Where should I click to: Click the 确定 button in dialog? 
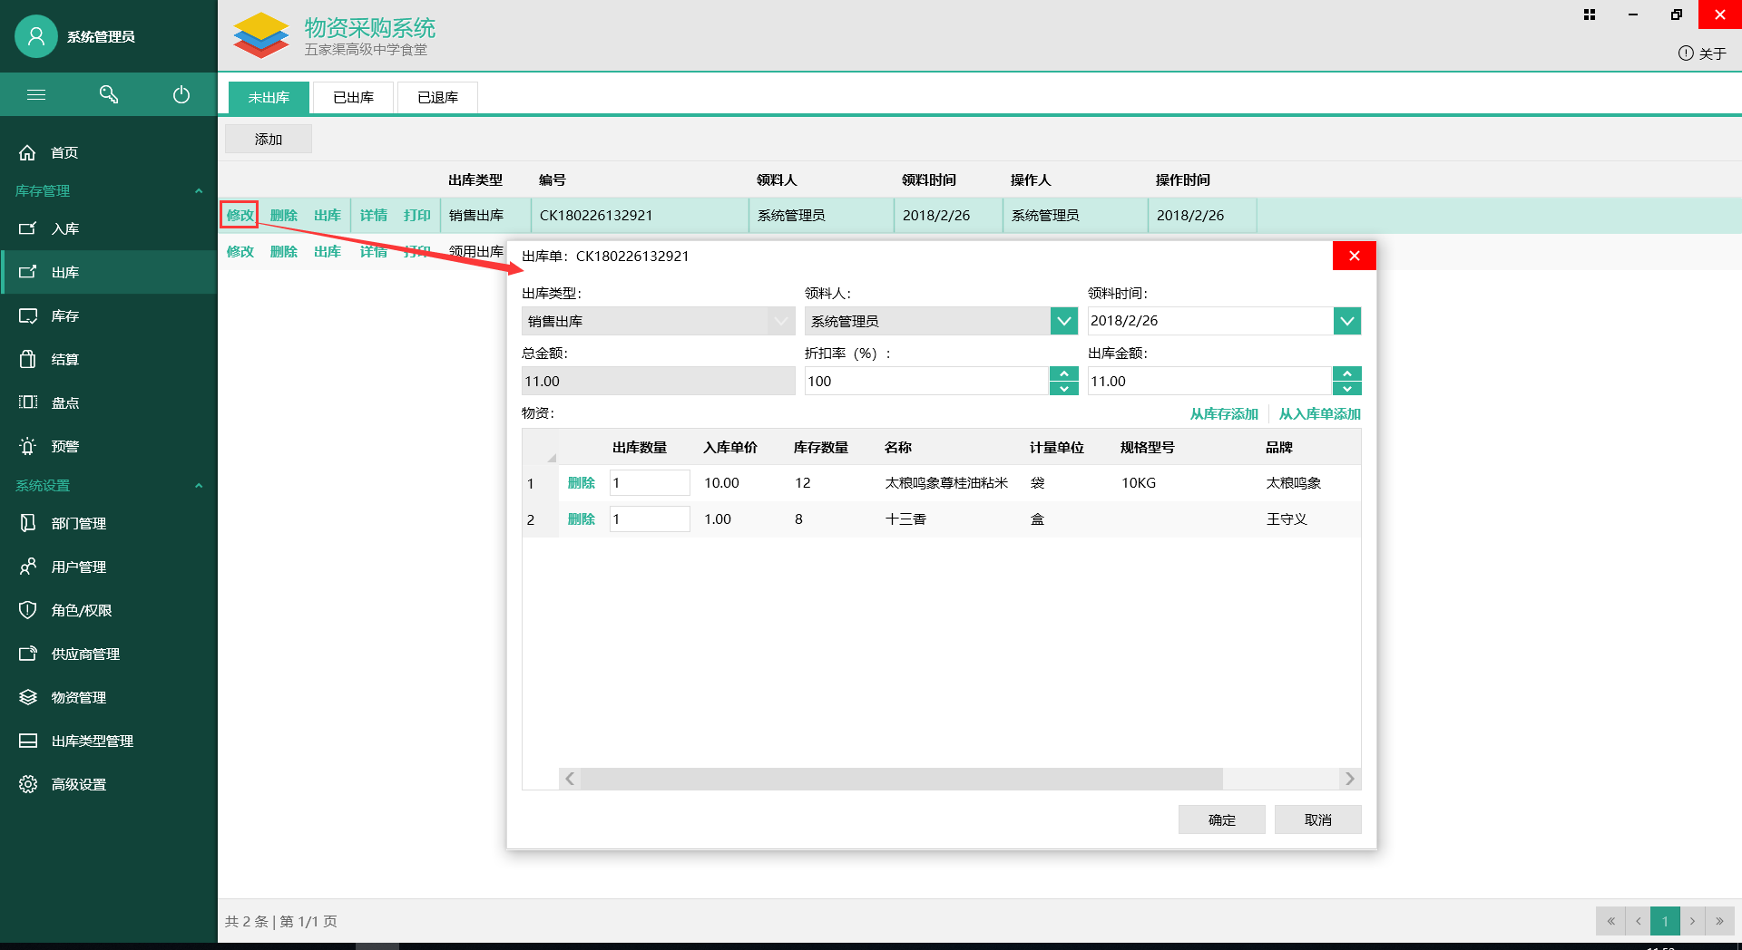(1221, 819)
